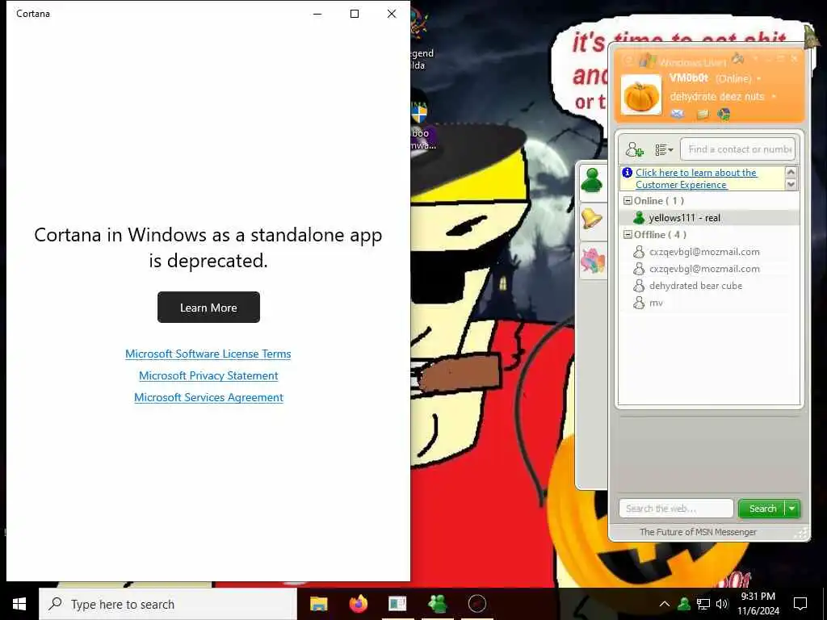Open the Search button dropdown arrow

(x=792, y=509)
